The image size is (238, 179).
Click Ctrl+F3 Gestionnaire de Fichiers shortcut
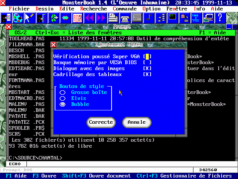point(184,176)
